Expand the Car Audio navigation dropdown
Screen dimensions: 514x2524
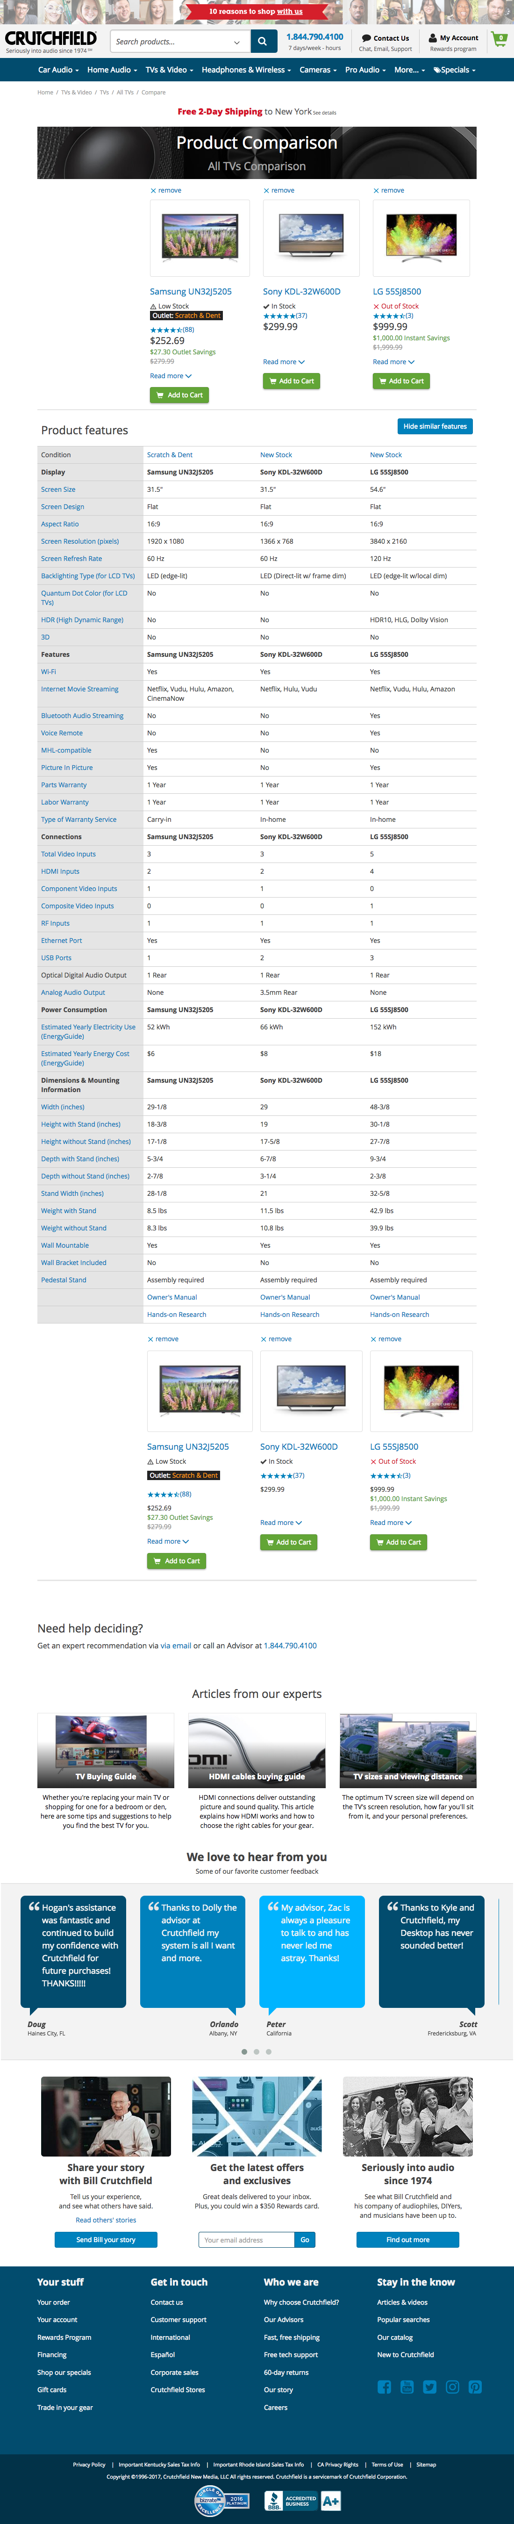pos(59,70)
